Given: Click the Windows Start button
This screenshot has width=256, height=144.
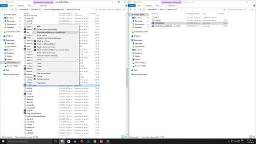Looking at the screenshot, I should pyautogui.click(x=3, y=141).
